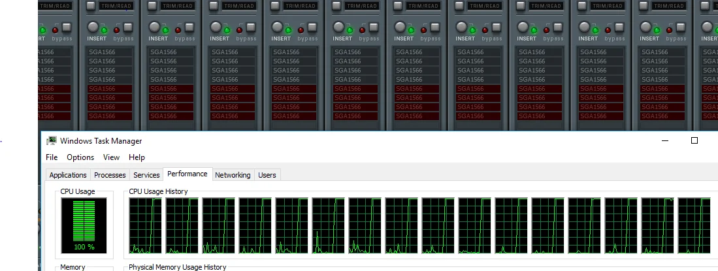Click red bypass LED on fifth full strip
Screen dimensions: 718x271
coord(362,30)
